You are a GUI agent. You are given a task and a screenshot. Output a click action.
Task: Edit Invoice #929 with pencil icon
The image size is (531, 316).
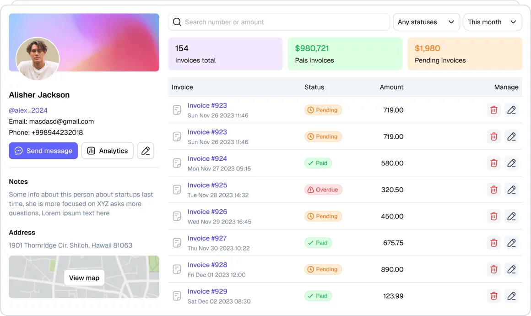point(511,296)
